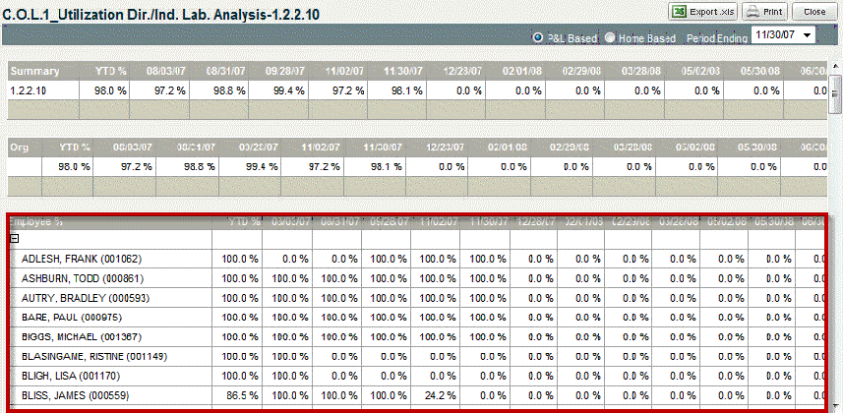The width and height of the screenshot is (843, 413).
Task: Click the scrollbar up arrow beside Summary table
Action: pos(835,69)
